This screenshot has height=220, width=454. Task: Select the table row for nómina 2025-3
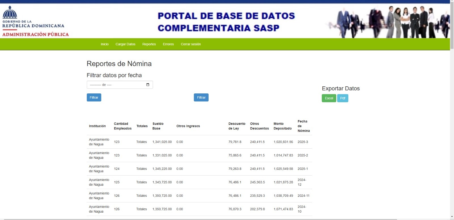click(199, 142)
